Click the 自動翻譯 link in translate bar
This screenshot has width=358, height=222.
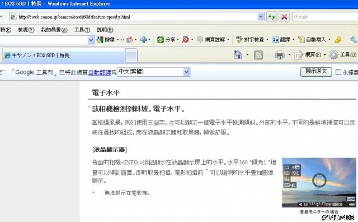pos(100,72)
